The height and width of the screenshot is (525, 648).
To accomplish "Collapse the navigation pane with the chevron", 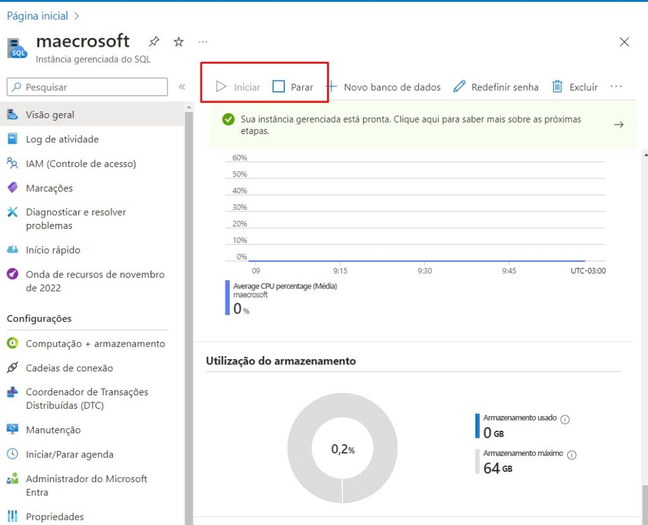I will (x=182, y=87).
